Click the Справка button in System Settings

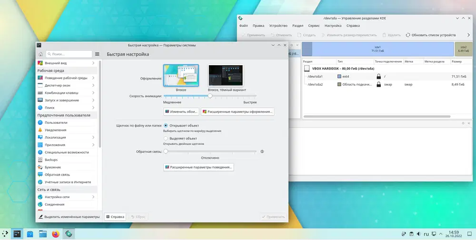point(115,217)
